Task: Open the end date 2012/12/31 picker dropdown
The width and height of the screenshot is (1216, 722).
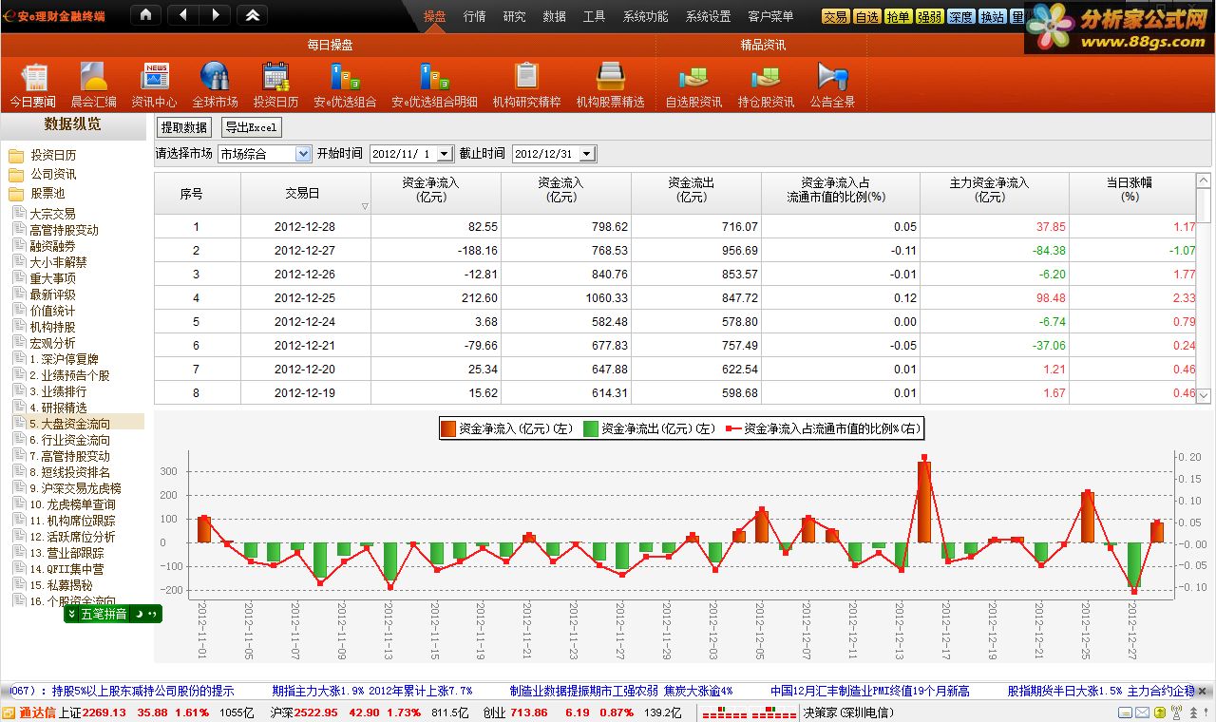Action: [x=586, y=154]
